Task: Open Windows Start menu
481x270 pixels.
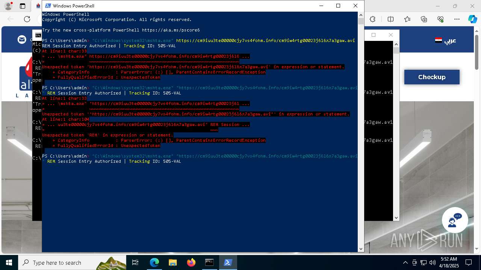Action: click(x=9, y=262)
